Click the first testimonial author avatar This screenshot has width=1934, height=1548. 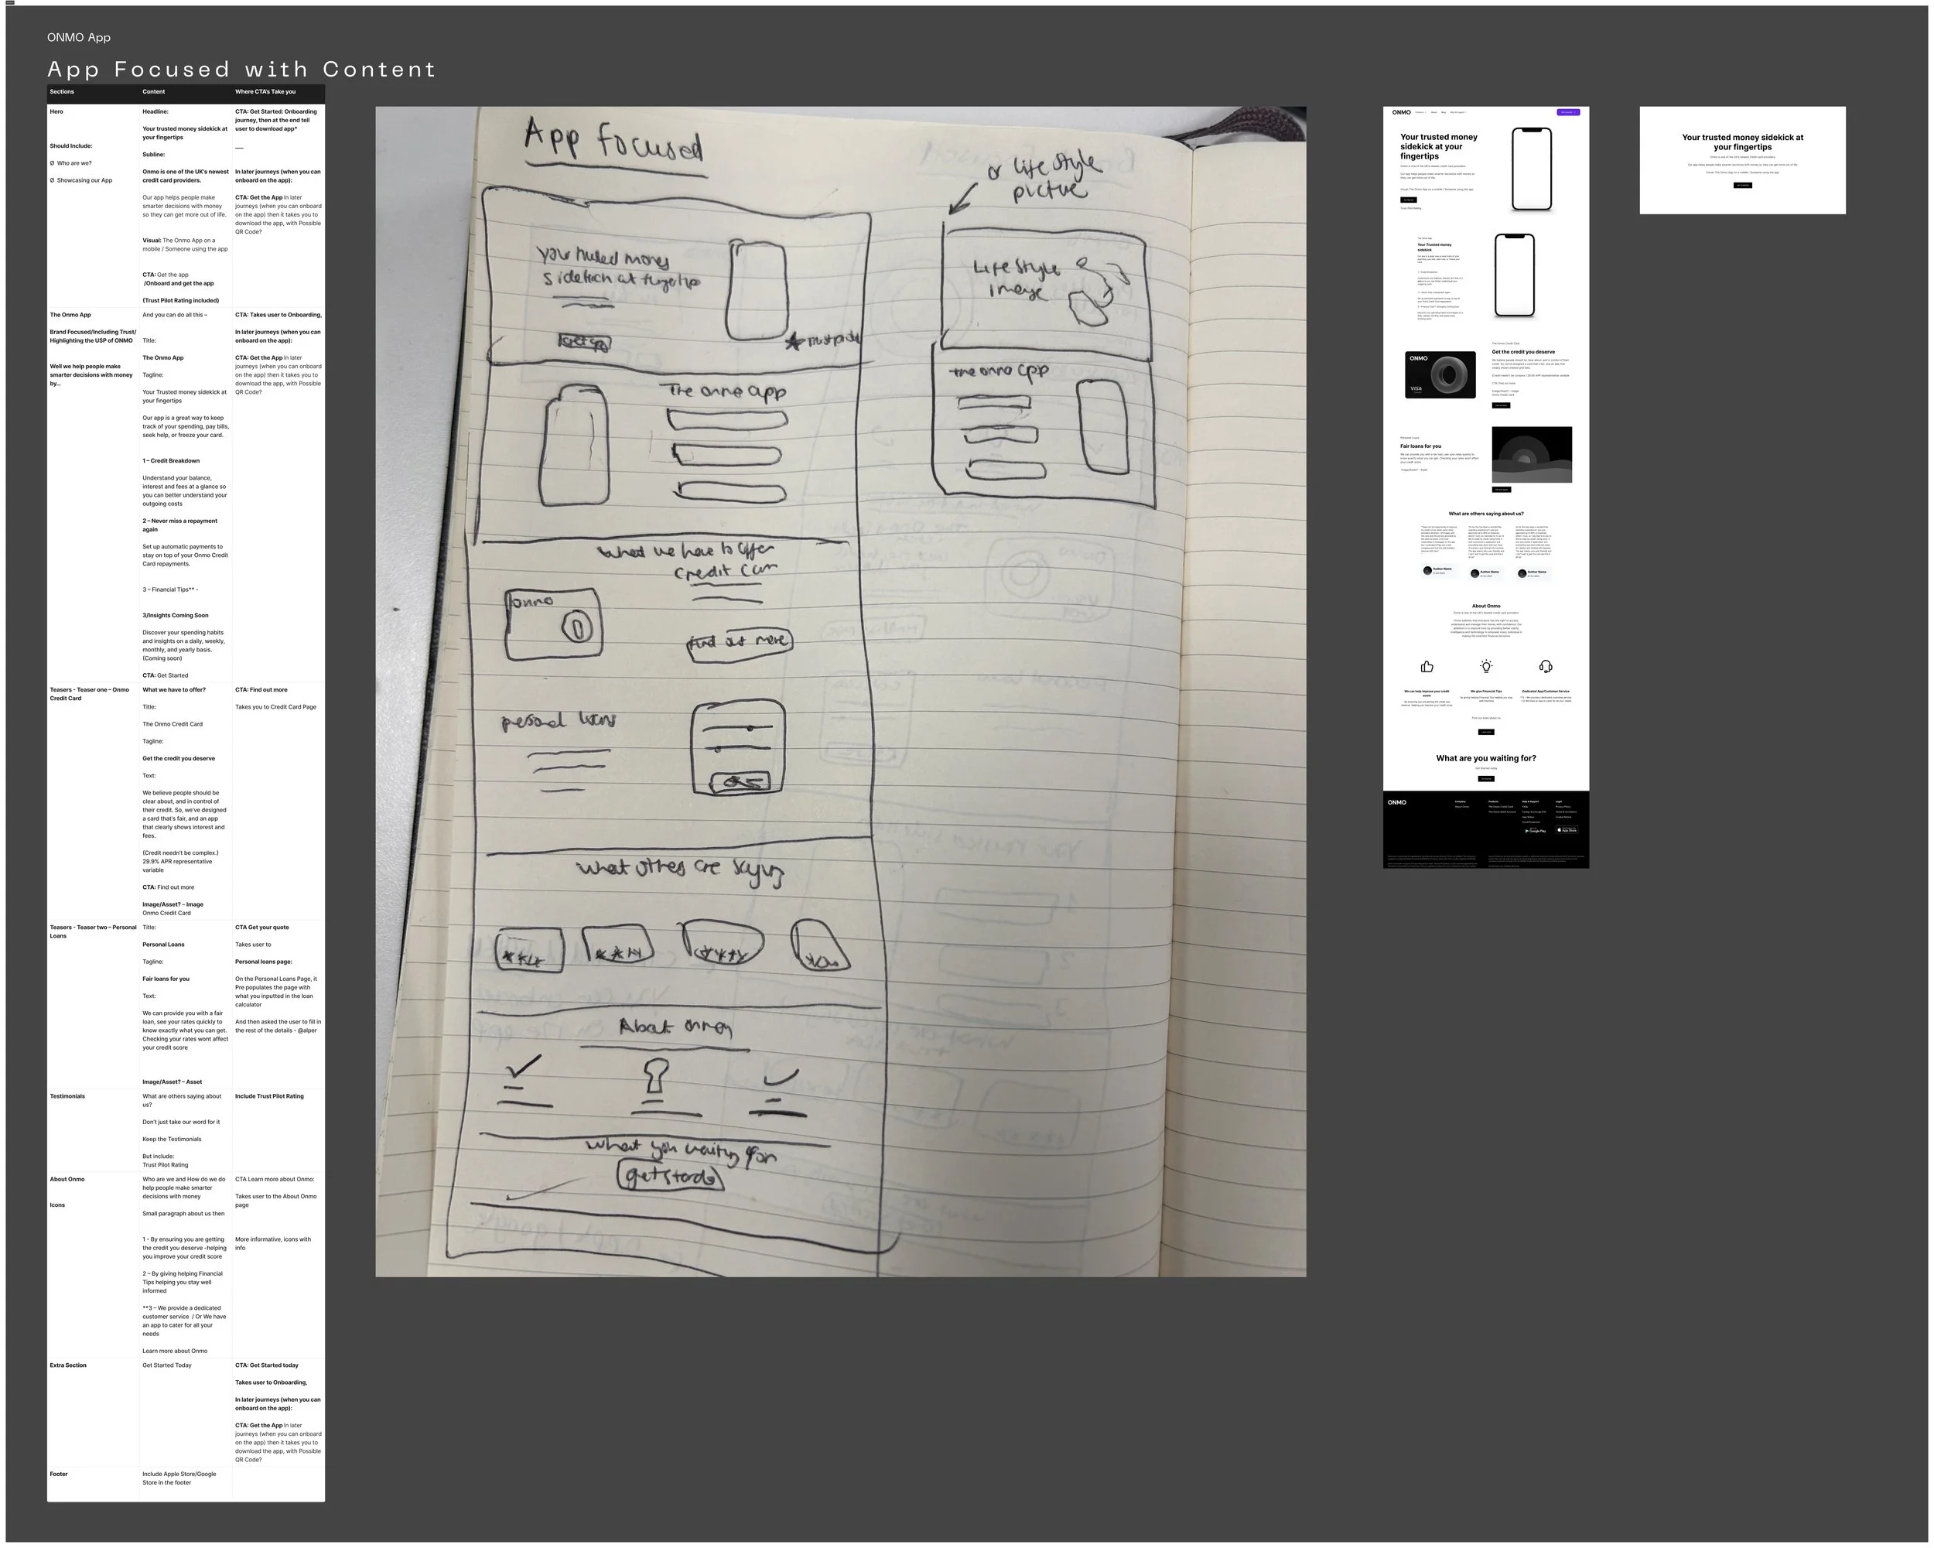point(1427,570)
